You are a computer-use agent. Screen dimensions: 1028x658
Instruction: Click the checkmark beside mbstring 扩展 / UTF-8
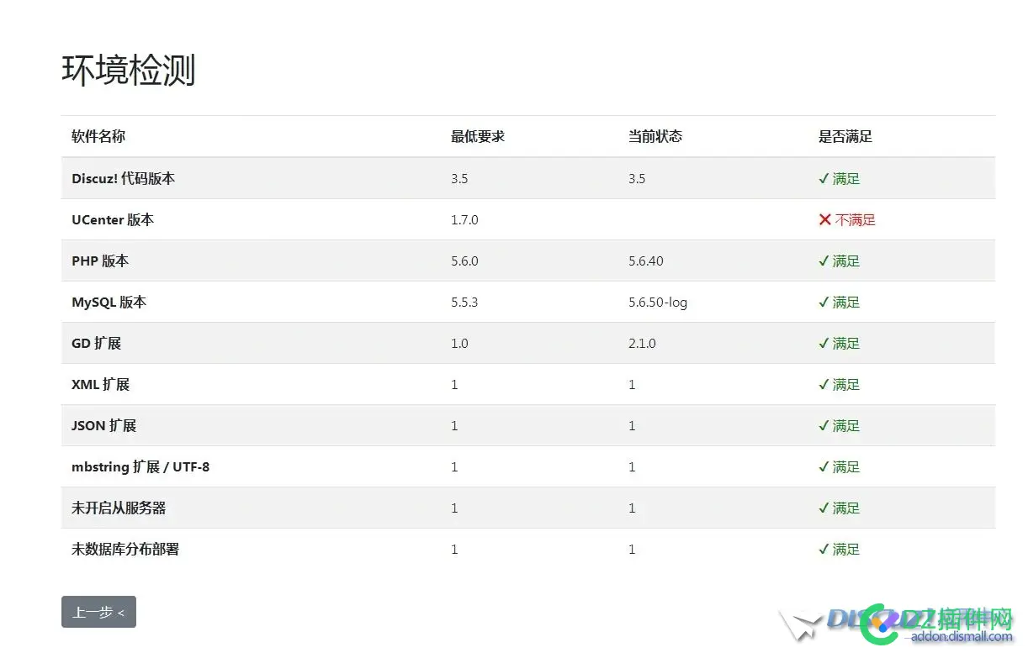tap(824, 466)
